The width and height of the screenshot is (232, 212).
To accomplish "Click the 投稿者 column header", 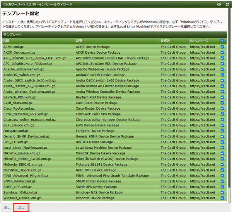I will pyautogui.click(x=174, y=41).
